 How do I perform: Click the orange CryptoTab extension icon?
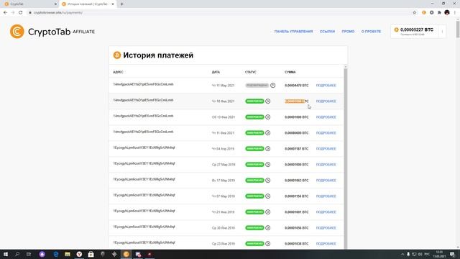[x=424, y=13]
